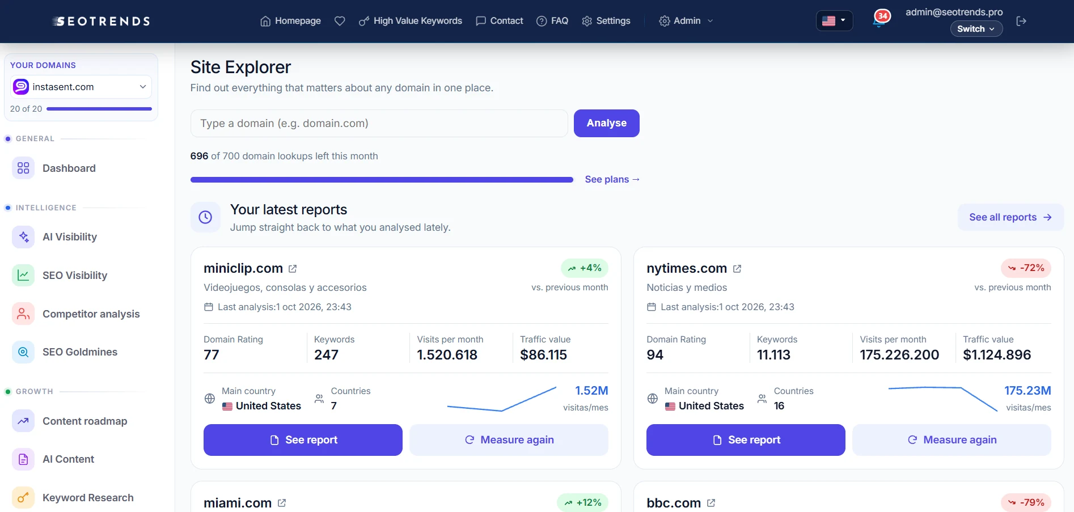The height and width of the screenshot is (512, 1074).
Task: Click traffic value $1.124.896
Action: [x=997, y=355]
